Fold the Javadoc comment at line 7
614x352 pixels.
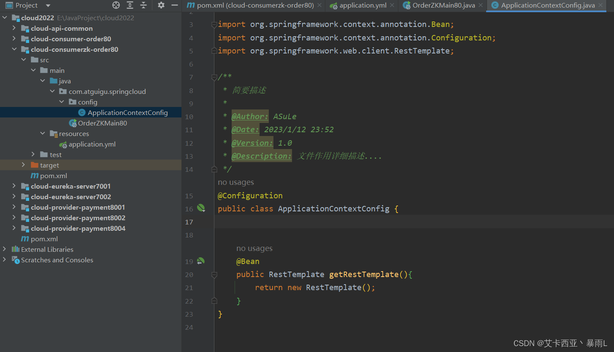[x=214, y=77]
